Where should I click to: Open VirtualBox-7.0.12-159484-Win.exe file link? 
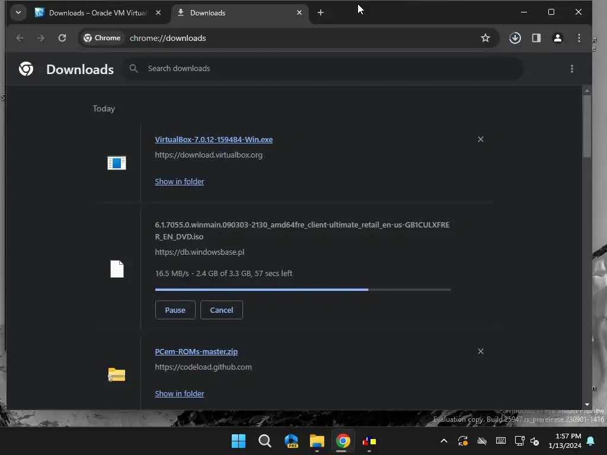(213, 140)
